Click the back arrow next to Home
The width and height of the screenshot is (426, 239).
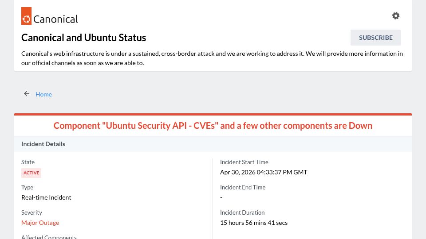tap(26, 94)
